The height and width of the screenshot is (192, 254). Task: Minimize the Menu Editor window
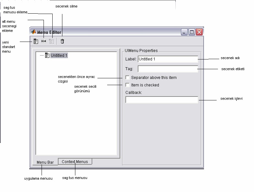[184, 32]
